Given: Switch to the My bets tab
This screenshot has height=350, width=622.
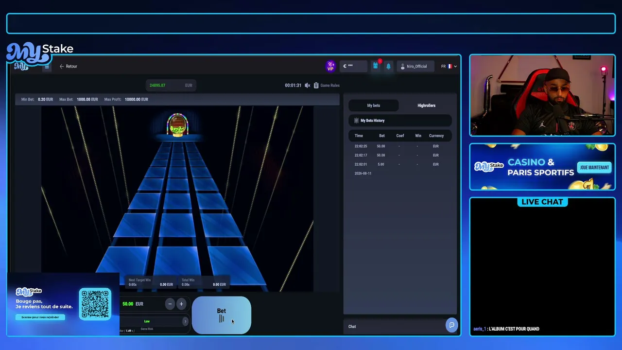Looking at the screenshot, I should pos(373,105).
